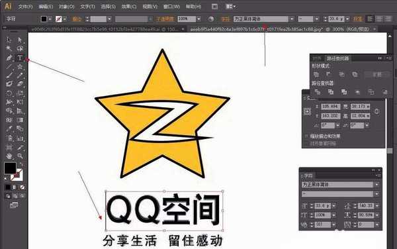Click the Outline pathfinder icon

(371, 92)
